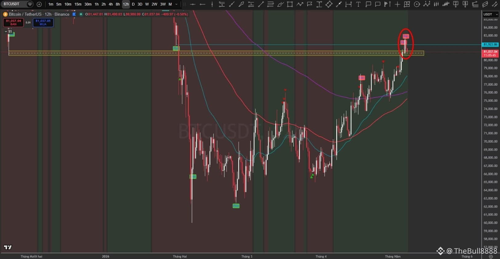Select the D daily timeframe
Image resolution: width=500 pixels, height=259 pixels.
coord(133,4)
